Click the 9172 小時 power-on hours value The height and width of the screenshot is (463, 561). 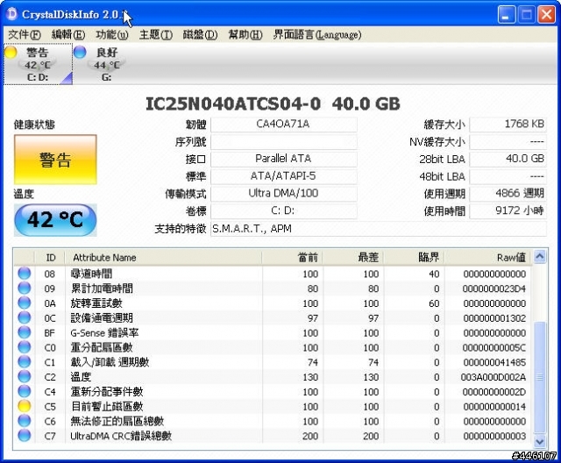pyautogui.click(x=508, y=211)
